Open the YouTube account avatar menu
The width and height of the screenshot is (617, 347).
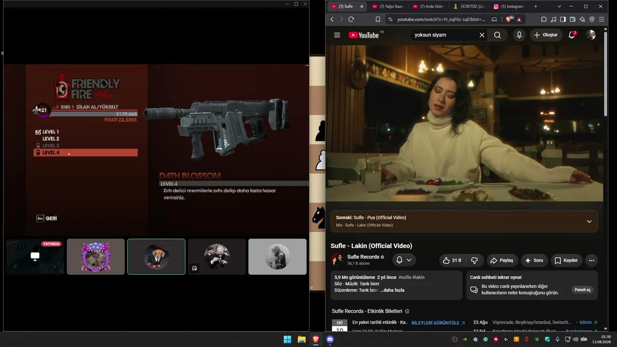pos(590,35)
